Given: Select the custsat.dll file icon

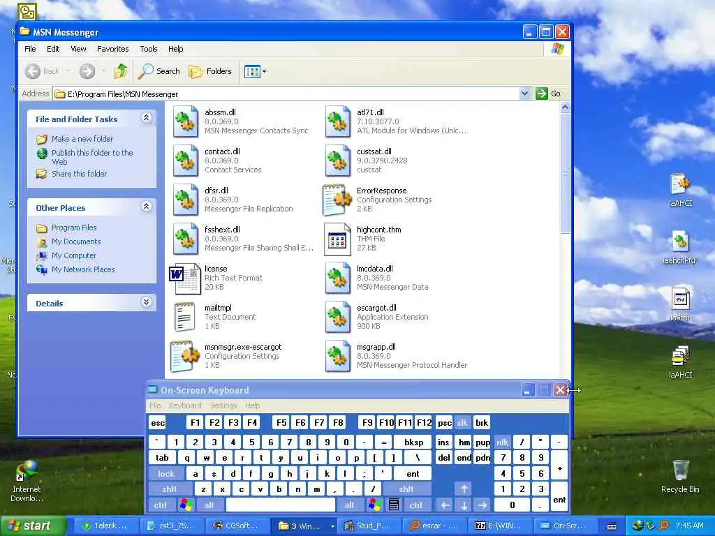Looking at the screenshot, I should [337, 161].
